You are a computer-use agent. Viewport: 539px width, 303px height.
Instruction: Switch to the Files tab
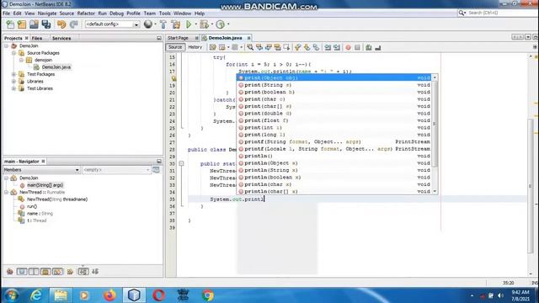coord(37,38)
